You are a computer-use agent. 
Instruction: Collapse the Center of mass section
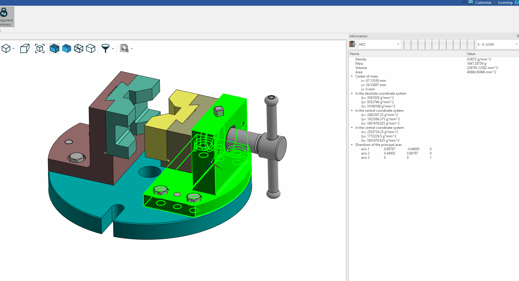[x=352, y=76]
